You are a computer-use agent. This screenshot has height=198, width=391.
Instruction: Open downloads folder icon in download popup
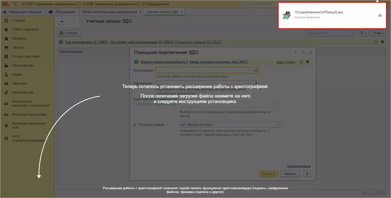tap(380, 15)
